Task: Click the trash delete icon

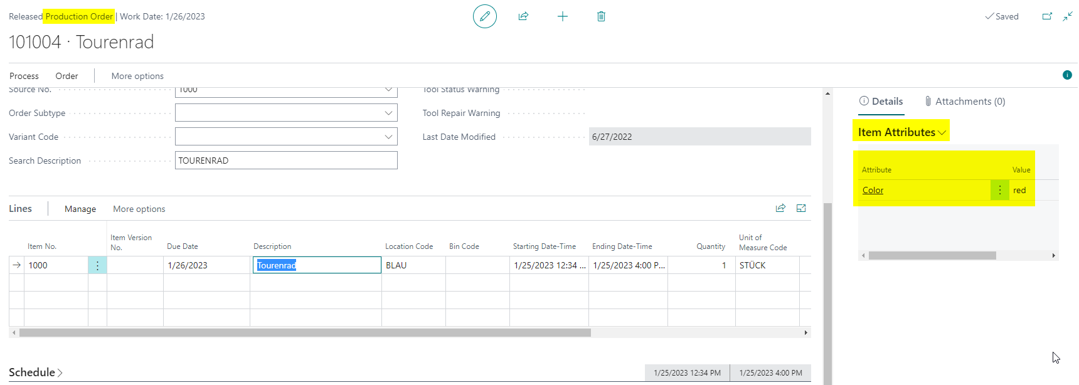Action: [x=601, y=16]
